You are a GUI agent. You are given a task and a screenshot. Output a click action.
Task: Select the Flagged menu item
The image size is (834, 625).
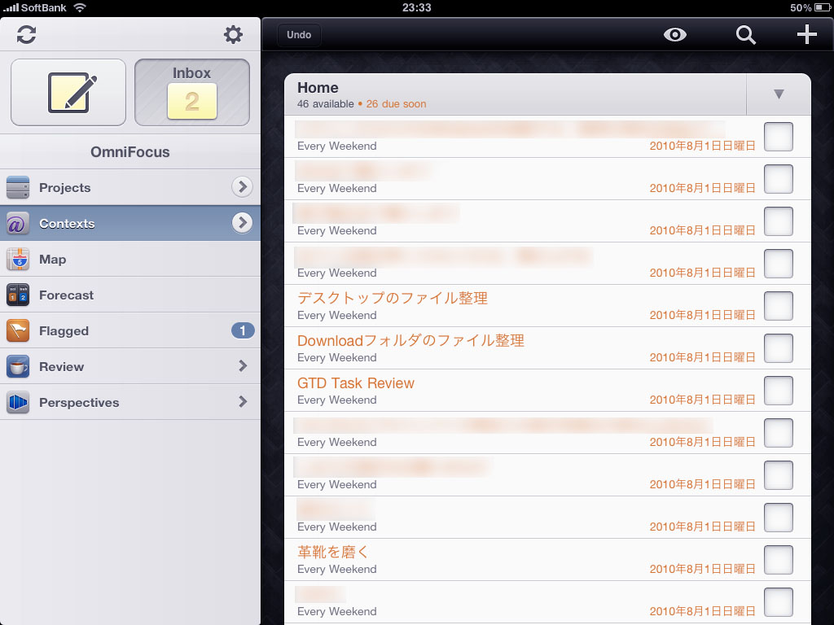click(130, 330)
